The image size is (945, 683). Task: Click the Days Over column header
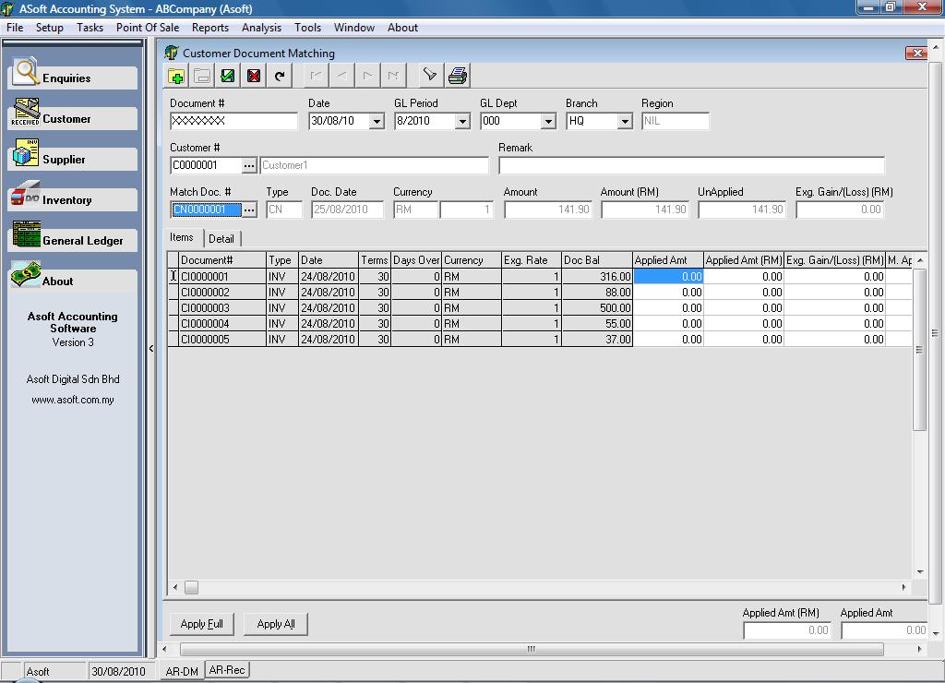point(416,260)
